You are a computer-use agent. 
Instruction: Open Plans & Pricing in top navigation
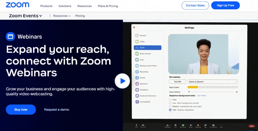point(108,6)
